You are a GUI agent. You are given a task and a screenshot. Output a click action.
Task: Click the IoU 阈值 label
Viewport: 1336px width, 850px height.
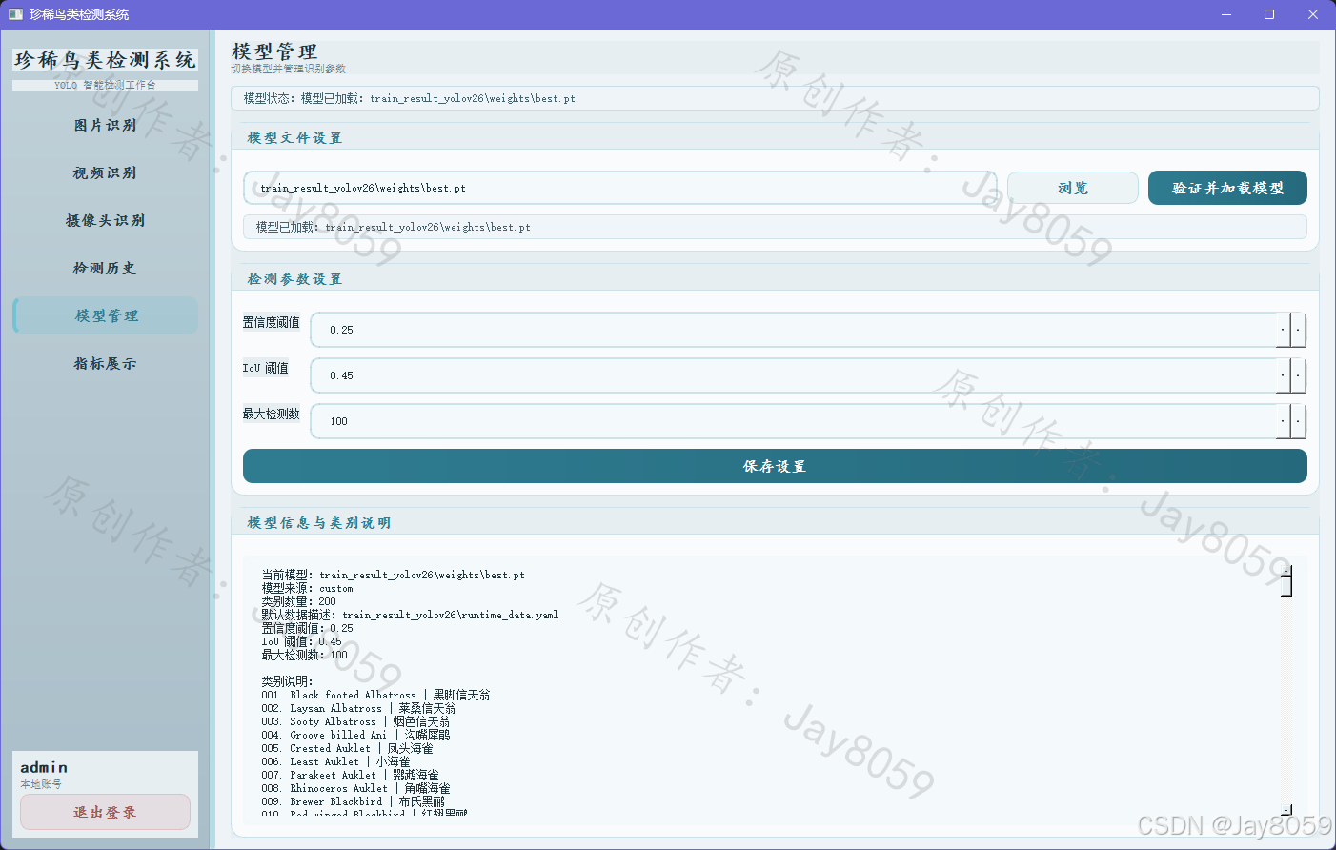[265, 368]
